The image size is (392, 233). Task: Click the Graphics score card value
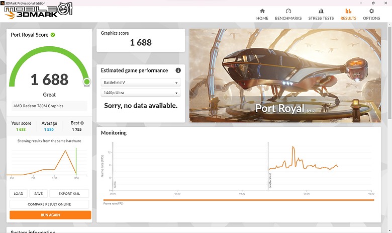[x=141, y=43]
